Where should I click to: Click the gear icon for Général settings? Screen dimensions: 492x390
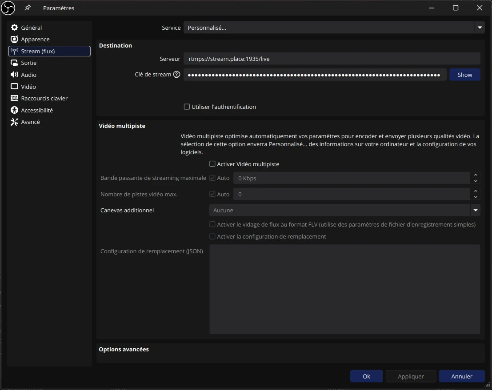pos(14,28)
